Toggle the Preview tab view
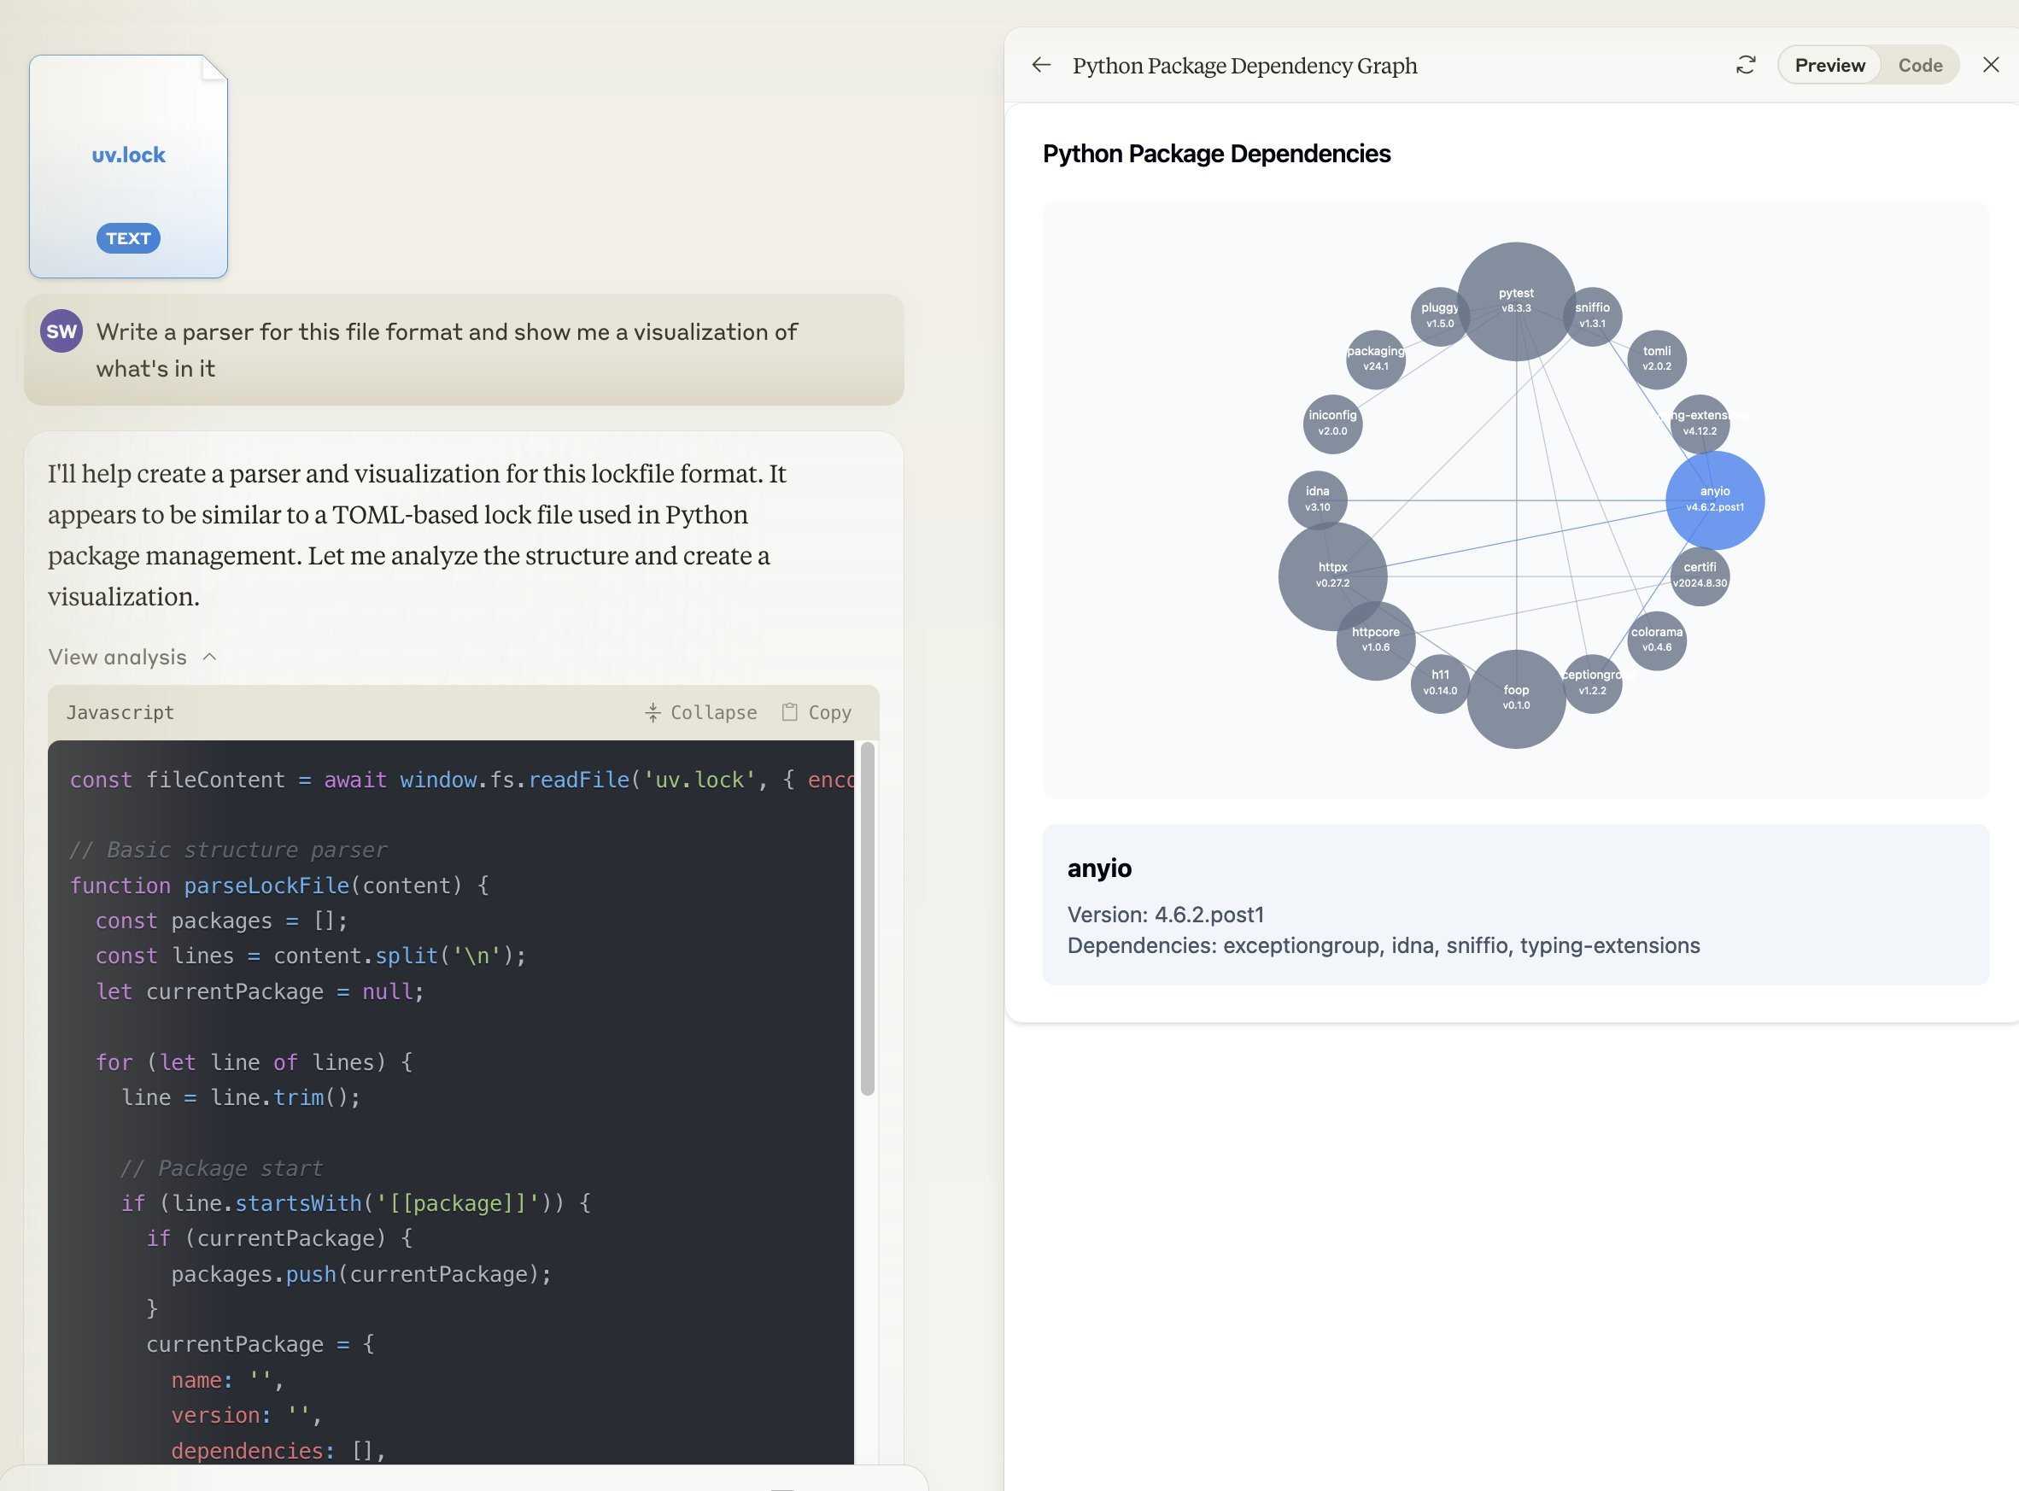 [x=1829, y=64]
